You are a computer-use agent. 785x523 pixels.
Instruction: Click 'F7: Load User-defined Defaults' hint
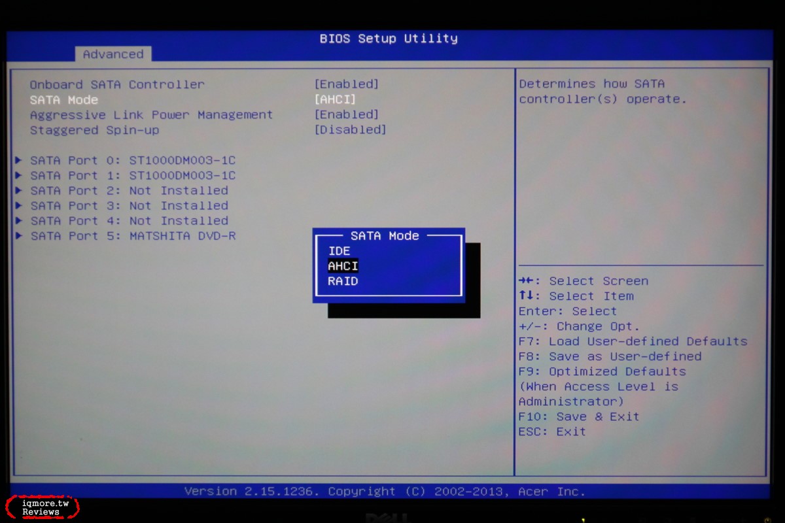tap(633, 341)
